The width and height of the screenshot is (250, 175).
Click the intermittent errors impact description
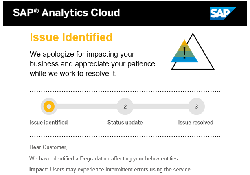[121, 169]
